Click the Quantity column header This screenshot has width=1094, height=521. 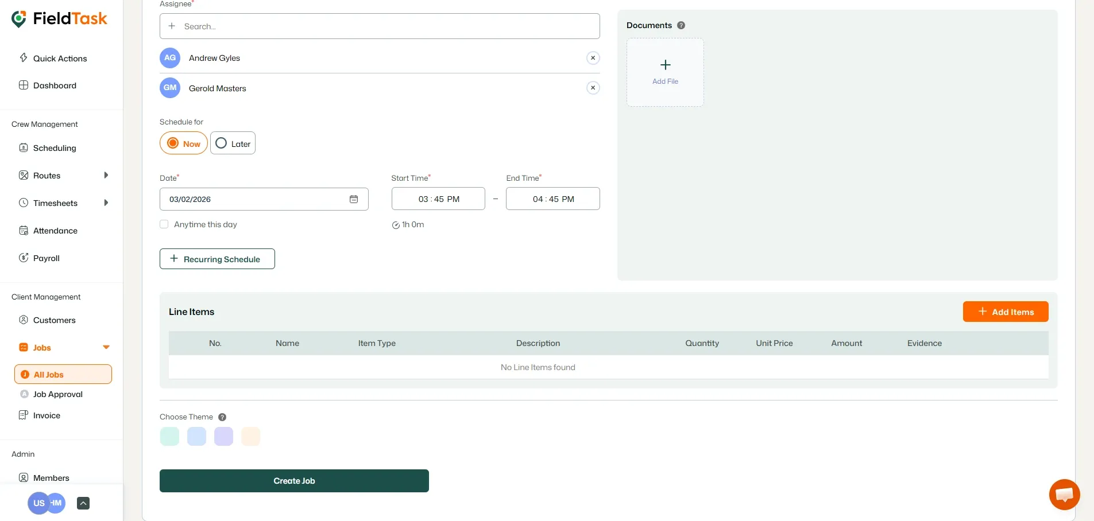click(x=702, y=343)
